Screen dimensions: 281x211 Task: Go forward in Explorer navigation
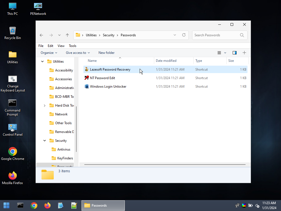click(51, 35)
